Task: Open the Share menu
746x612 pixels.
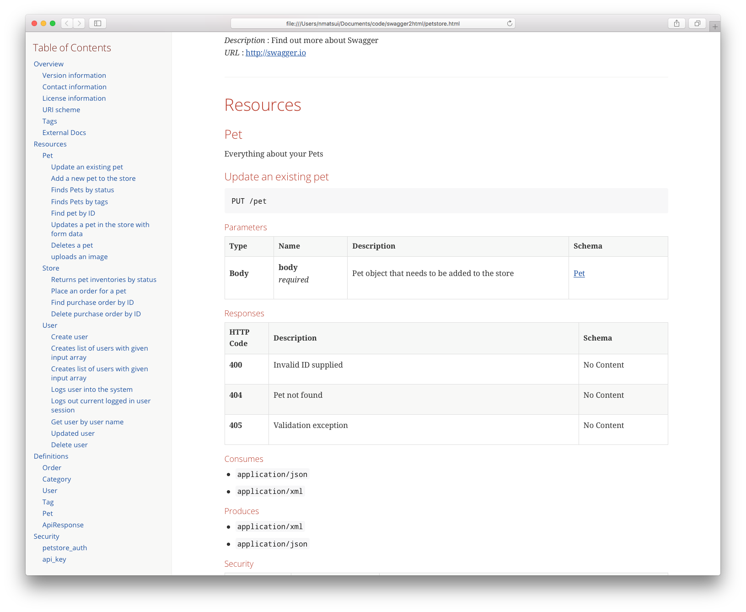Action: tap(676, 23)
